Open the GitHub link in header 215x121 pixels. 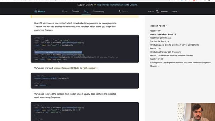(x=174, y=11)
